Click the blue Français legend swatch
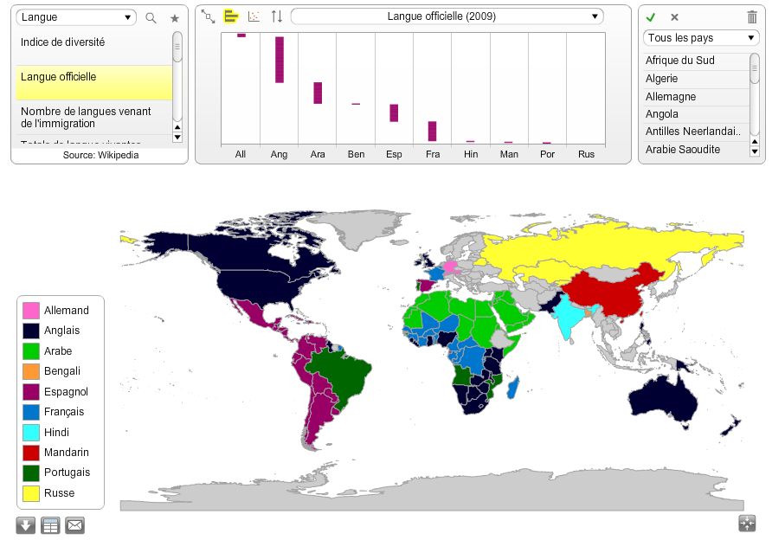The height and width of the screenshot is (540, 772). pyautogui.click(x=31, y=412)
